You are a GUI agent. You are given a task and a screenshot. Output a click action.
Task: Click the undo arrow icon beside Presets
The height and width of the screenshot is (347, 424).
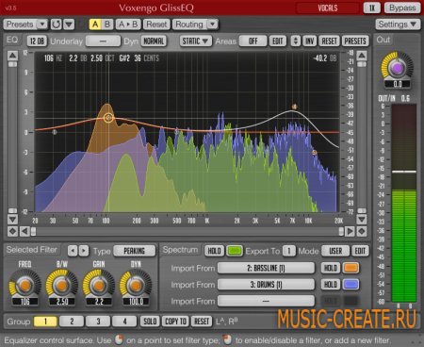pos(57,25)
